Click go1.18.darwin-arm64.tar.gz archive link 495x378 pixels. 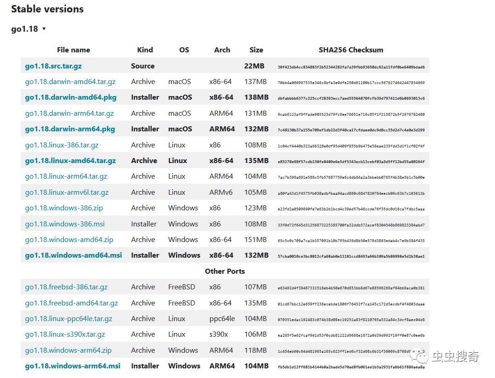coord(69,113)
